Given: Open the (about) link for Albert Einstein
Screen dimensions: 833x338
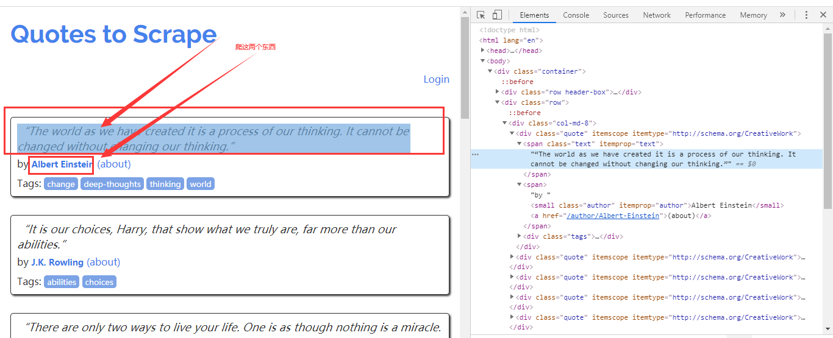Looking at the screenshot, I should [114, 164].
